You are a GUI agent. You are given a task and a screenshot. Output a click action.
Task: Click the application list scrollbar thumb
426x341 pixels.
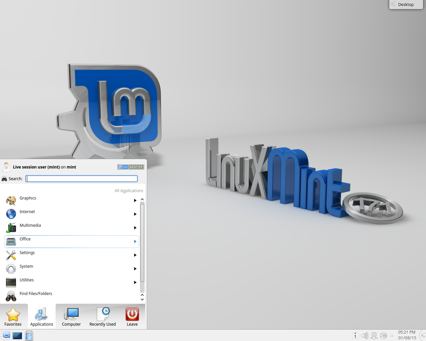142,243
